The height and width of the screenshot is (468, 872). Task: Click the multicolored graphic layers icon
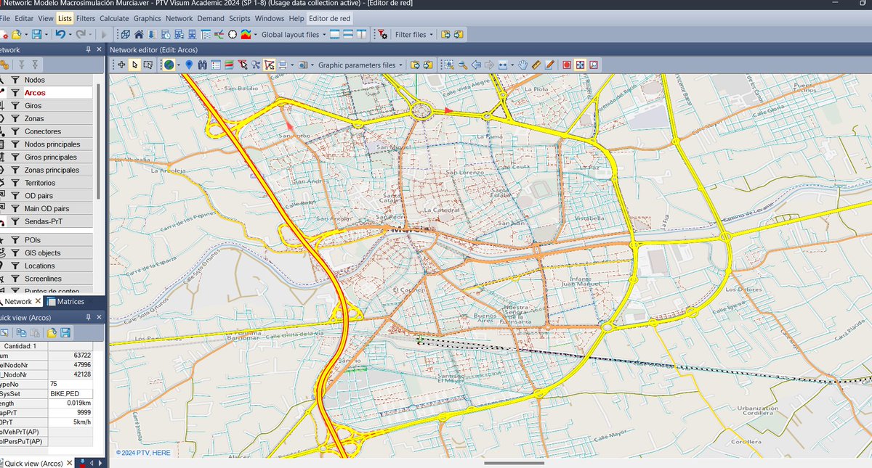tap(228, 65)
